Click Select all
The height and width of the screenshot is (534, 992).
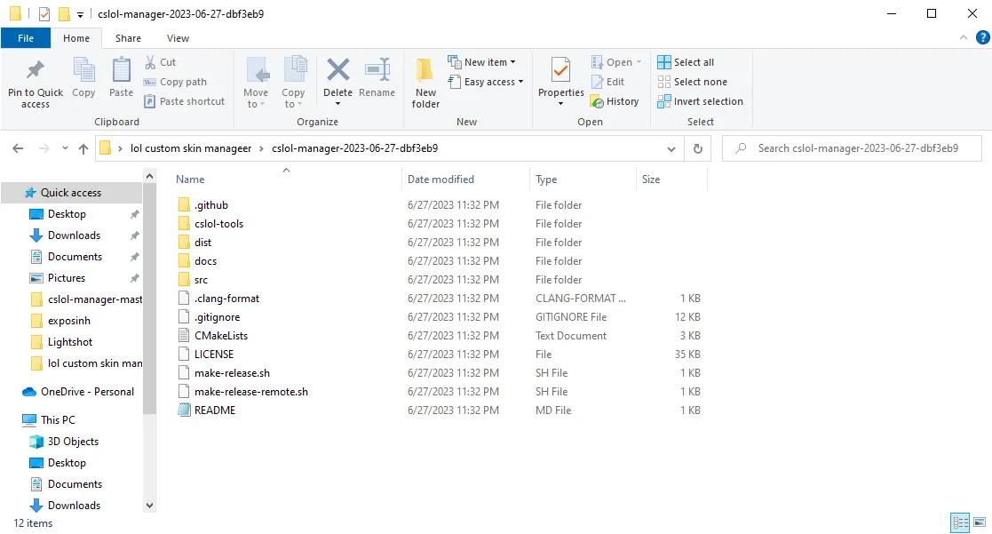(686, 62)
